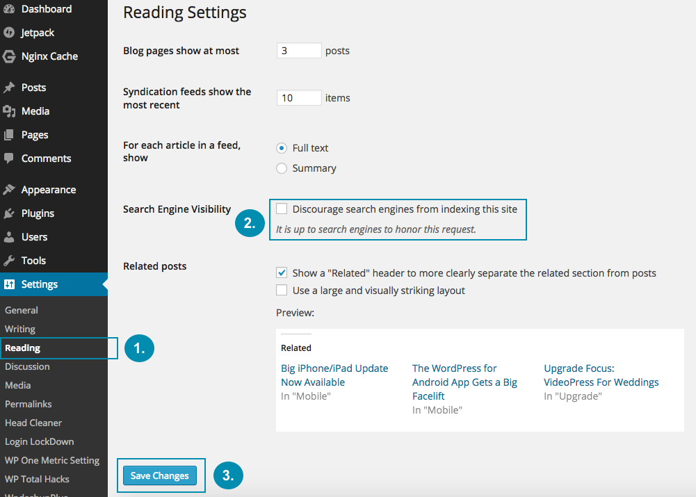This screenshot has width=696, height=497.
Task: Click the Appearance paintbrush icon
Action: 9,190
